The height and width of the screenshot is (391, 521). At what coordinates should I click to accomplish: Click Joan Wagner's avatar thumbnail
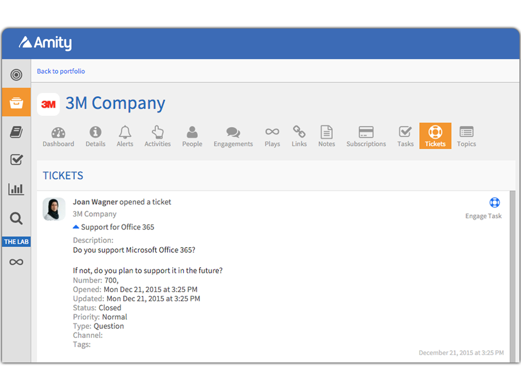tap(54, 209)
